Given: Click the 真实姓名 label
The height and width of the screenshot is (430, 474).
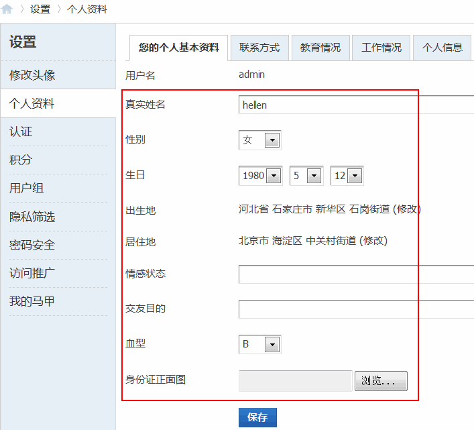Looking at the screenshot, I should [x=145, y=105].
